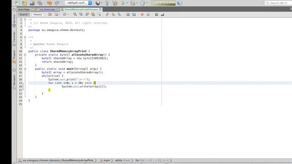Close the SharedMemoryArrayPrint.java tab
Image resolution: width=292 pixels, height=164 pixels.
[x=100, y=9]
